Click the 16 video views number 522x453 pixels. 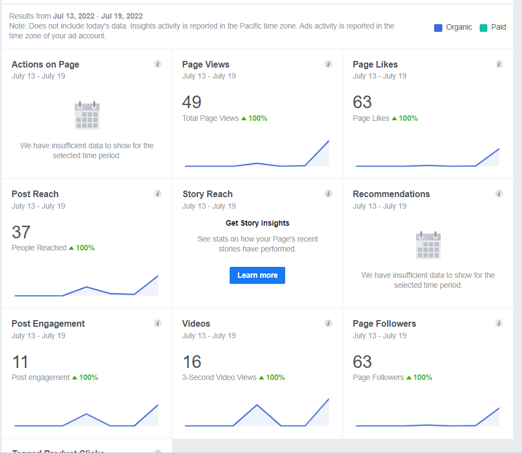(192, 362)
